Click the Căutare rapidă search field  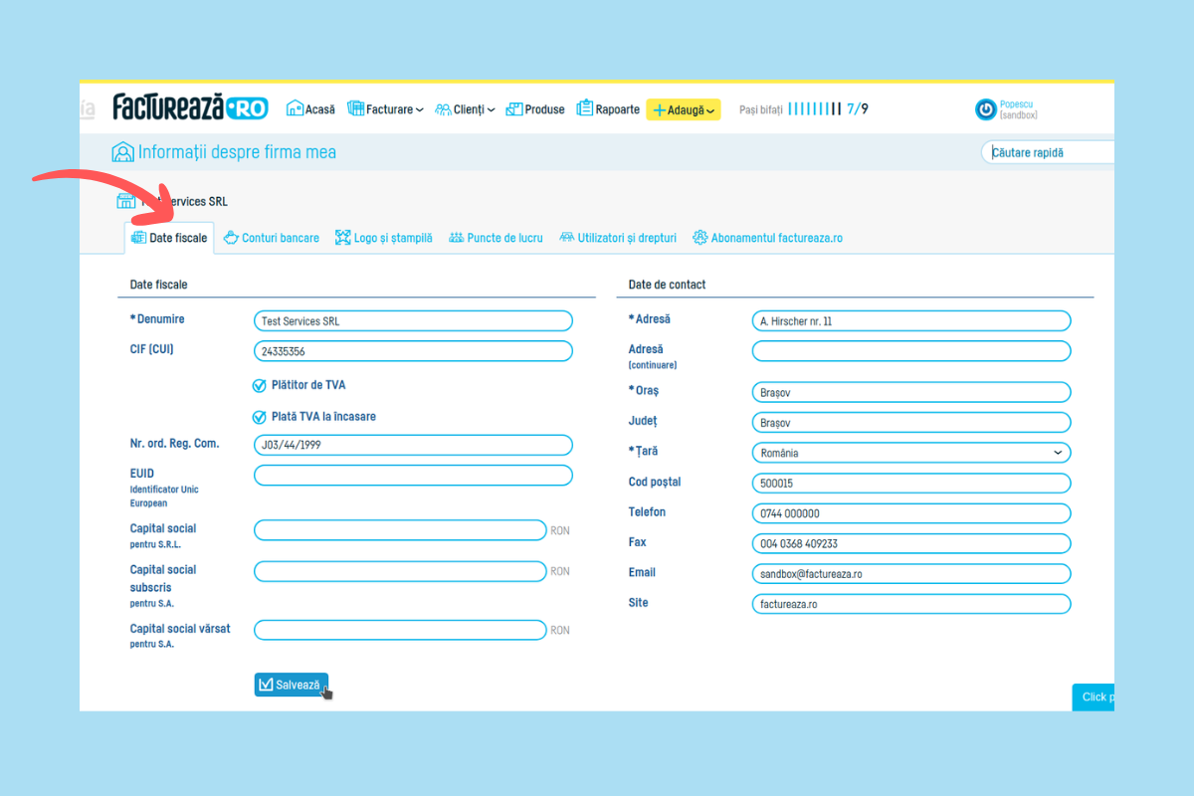click(x=1049, y=152)
